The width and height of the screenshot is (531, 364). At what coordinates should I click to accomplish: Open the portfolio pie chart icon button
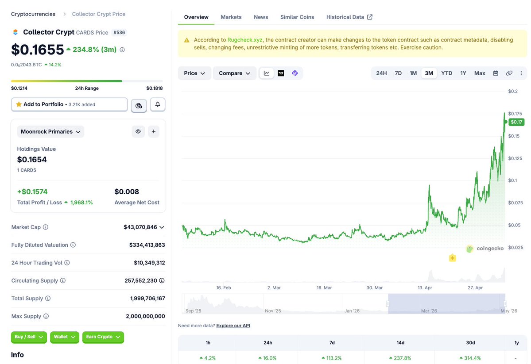(139, 106)
